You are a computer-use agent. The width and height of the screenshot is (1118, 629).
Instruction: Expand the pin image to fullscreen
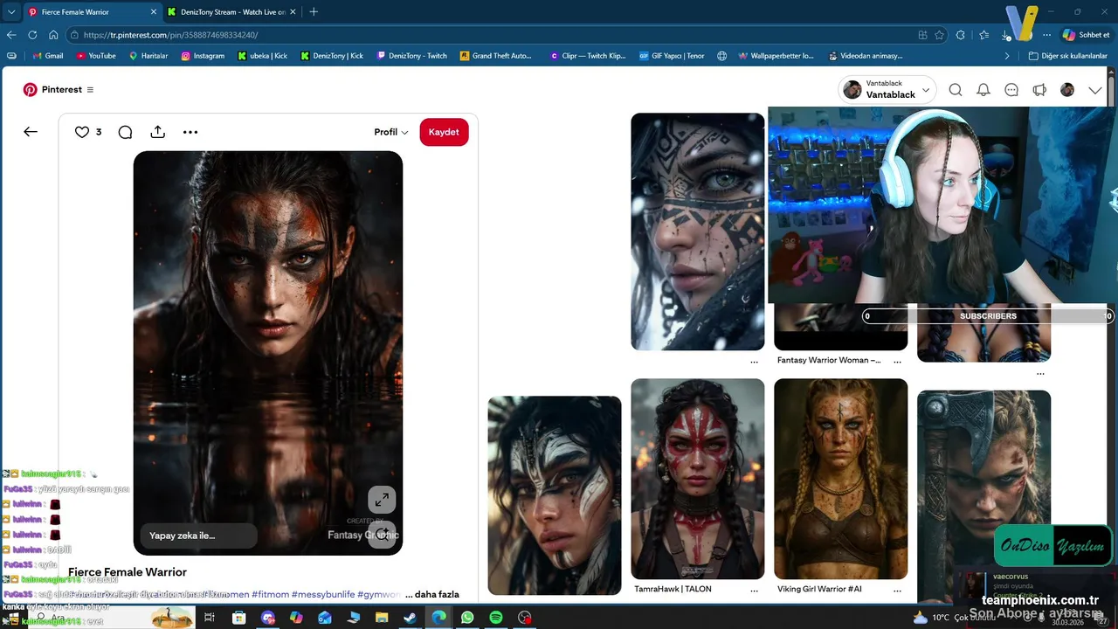pos(382,500)
